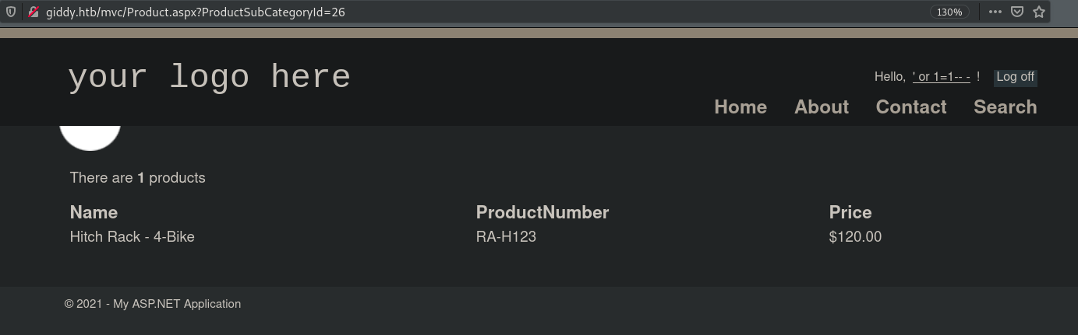Image resolution: width=1078 pixels, height=335 pixels.
Task: Click the tracking protection shield icon
Action: pos(11,12)
